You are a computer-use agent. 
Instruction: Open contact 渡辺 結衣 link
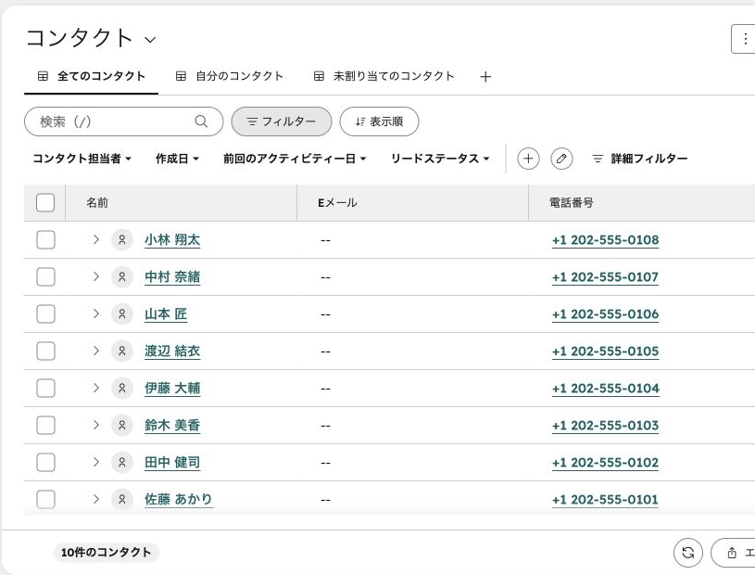172,351
